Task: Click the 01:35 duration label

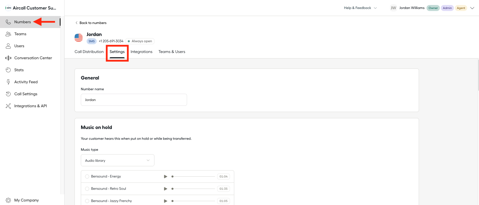Action: pos(223,189)
